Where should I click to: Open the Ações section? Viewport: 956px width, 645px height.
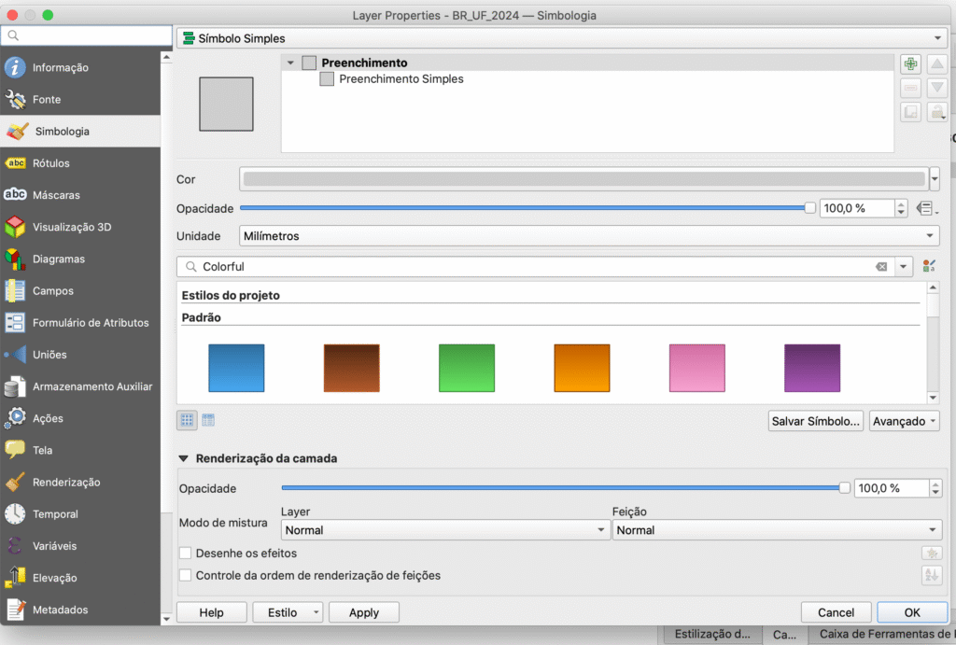pyautogui.click(x=80, y=418)
